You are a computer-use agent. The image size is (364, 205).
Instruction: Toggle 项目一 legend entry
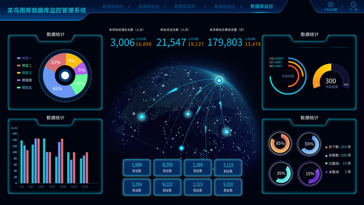coord(24,58)
